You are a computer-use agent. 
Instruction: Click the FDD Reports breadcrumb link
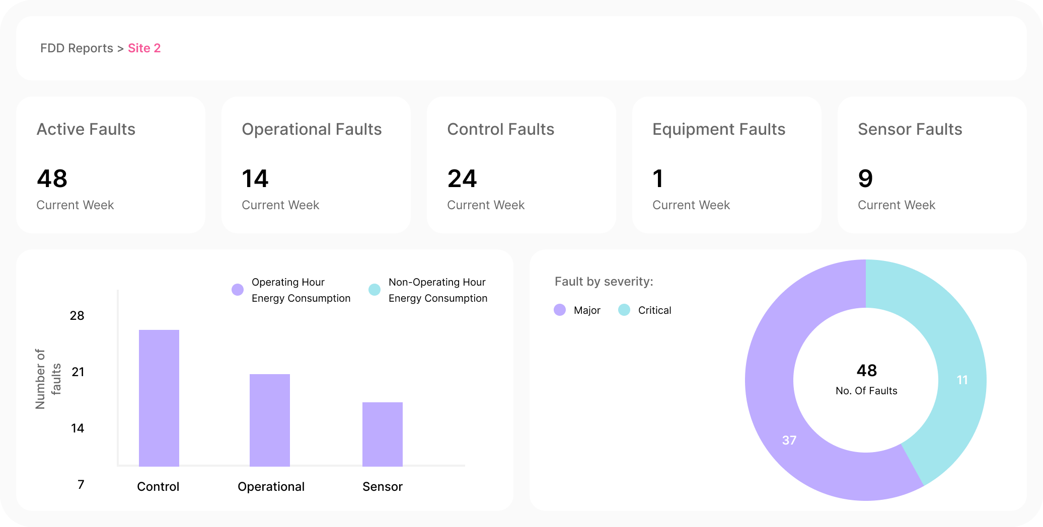pyautogui.click(x=77, y=48)
